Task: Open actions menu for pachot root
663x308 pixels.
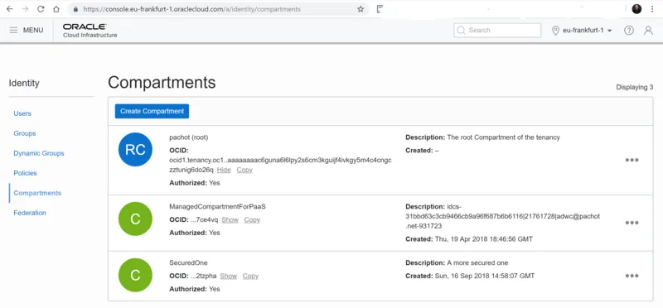Action: pyautogui.click(x=632, y=160)
